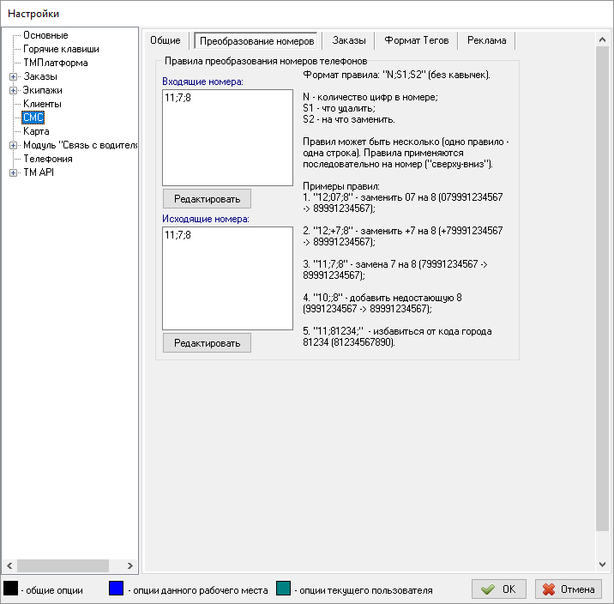Screen dimensions: 614x604
Task: Switch to the Реклама tab
Action: click(486, 40)
